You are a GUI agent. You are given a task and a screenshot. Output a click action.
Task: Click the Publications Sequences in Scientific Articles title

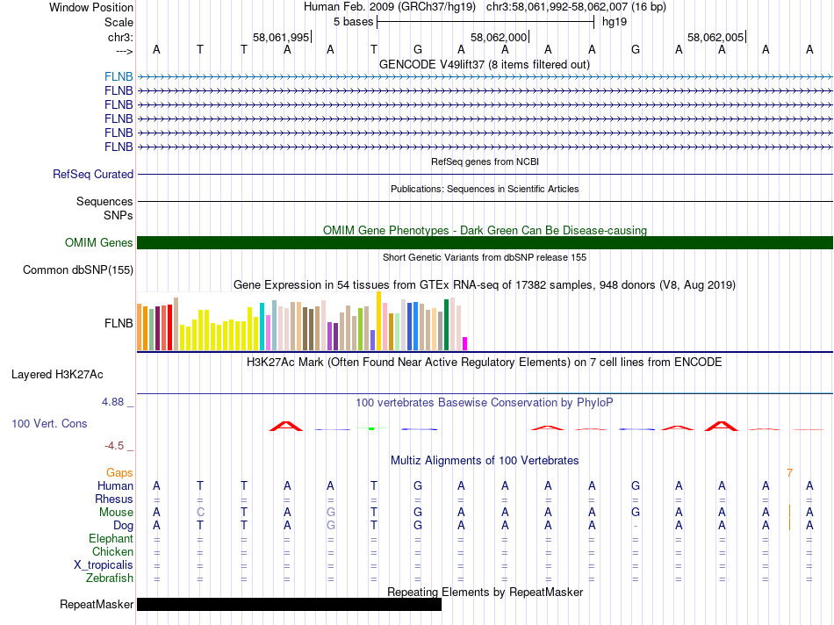(x=485, y=189)
